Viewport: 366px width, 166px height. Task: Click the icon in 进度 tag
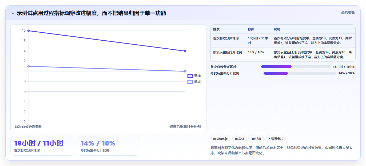tap(253, 139)
